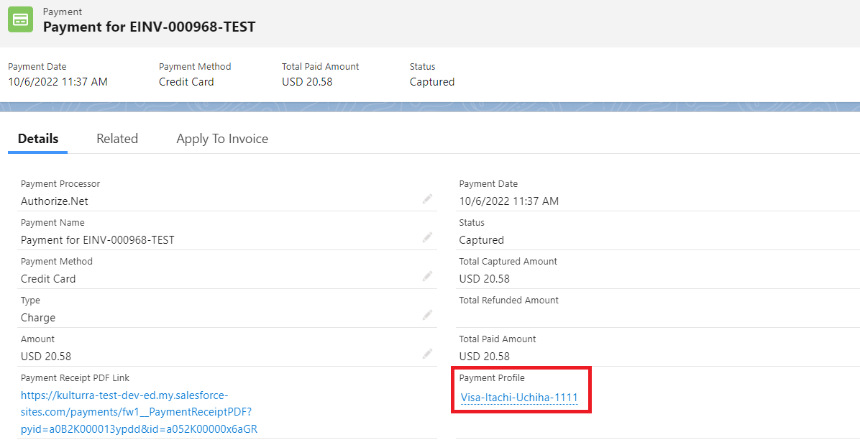Click the Total Refunded Amount label
860x440 pixels.
pyautogui.click(x=509, y=300)
